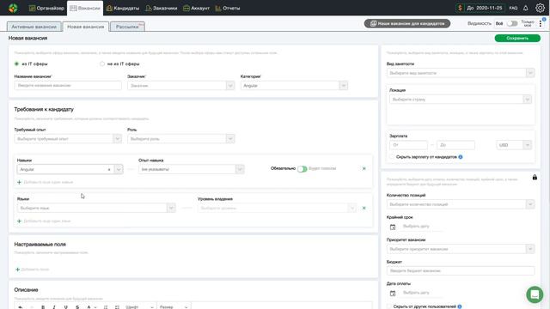This screenshot has height=309, width=550.
Task: Clear the Angular skill selection
Action: 109,170
